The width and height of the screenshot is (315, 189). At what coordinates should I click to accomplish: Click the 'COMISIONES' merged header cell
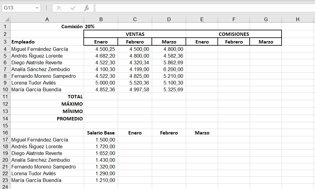(234, 34)
